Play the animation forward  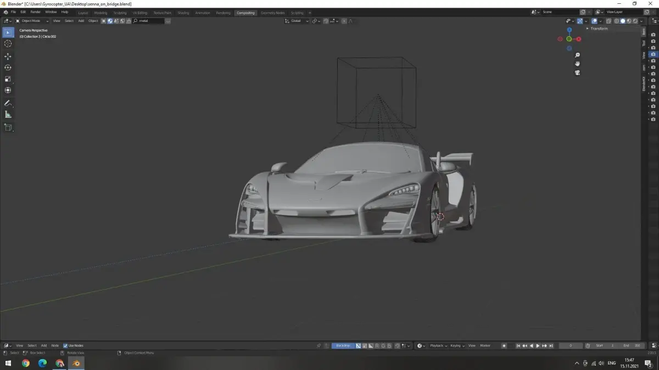pos(538,346)
